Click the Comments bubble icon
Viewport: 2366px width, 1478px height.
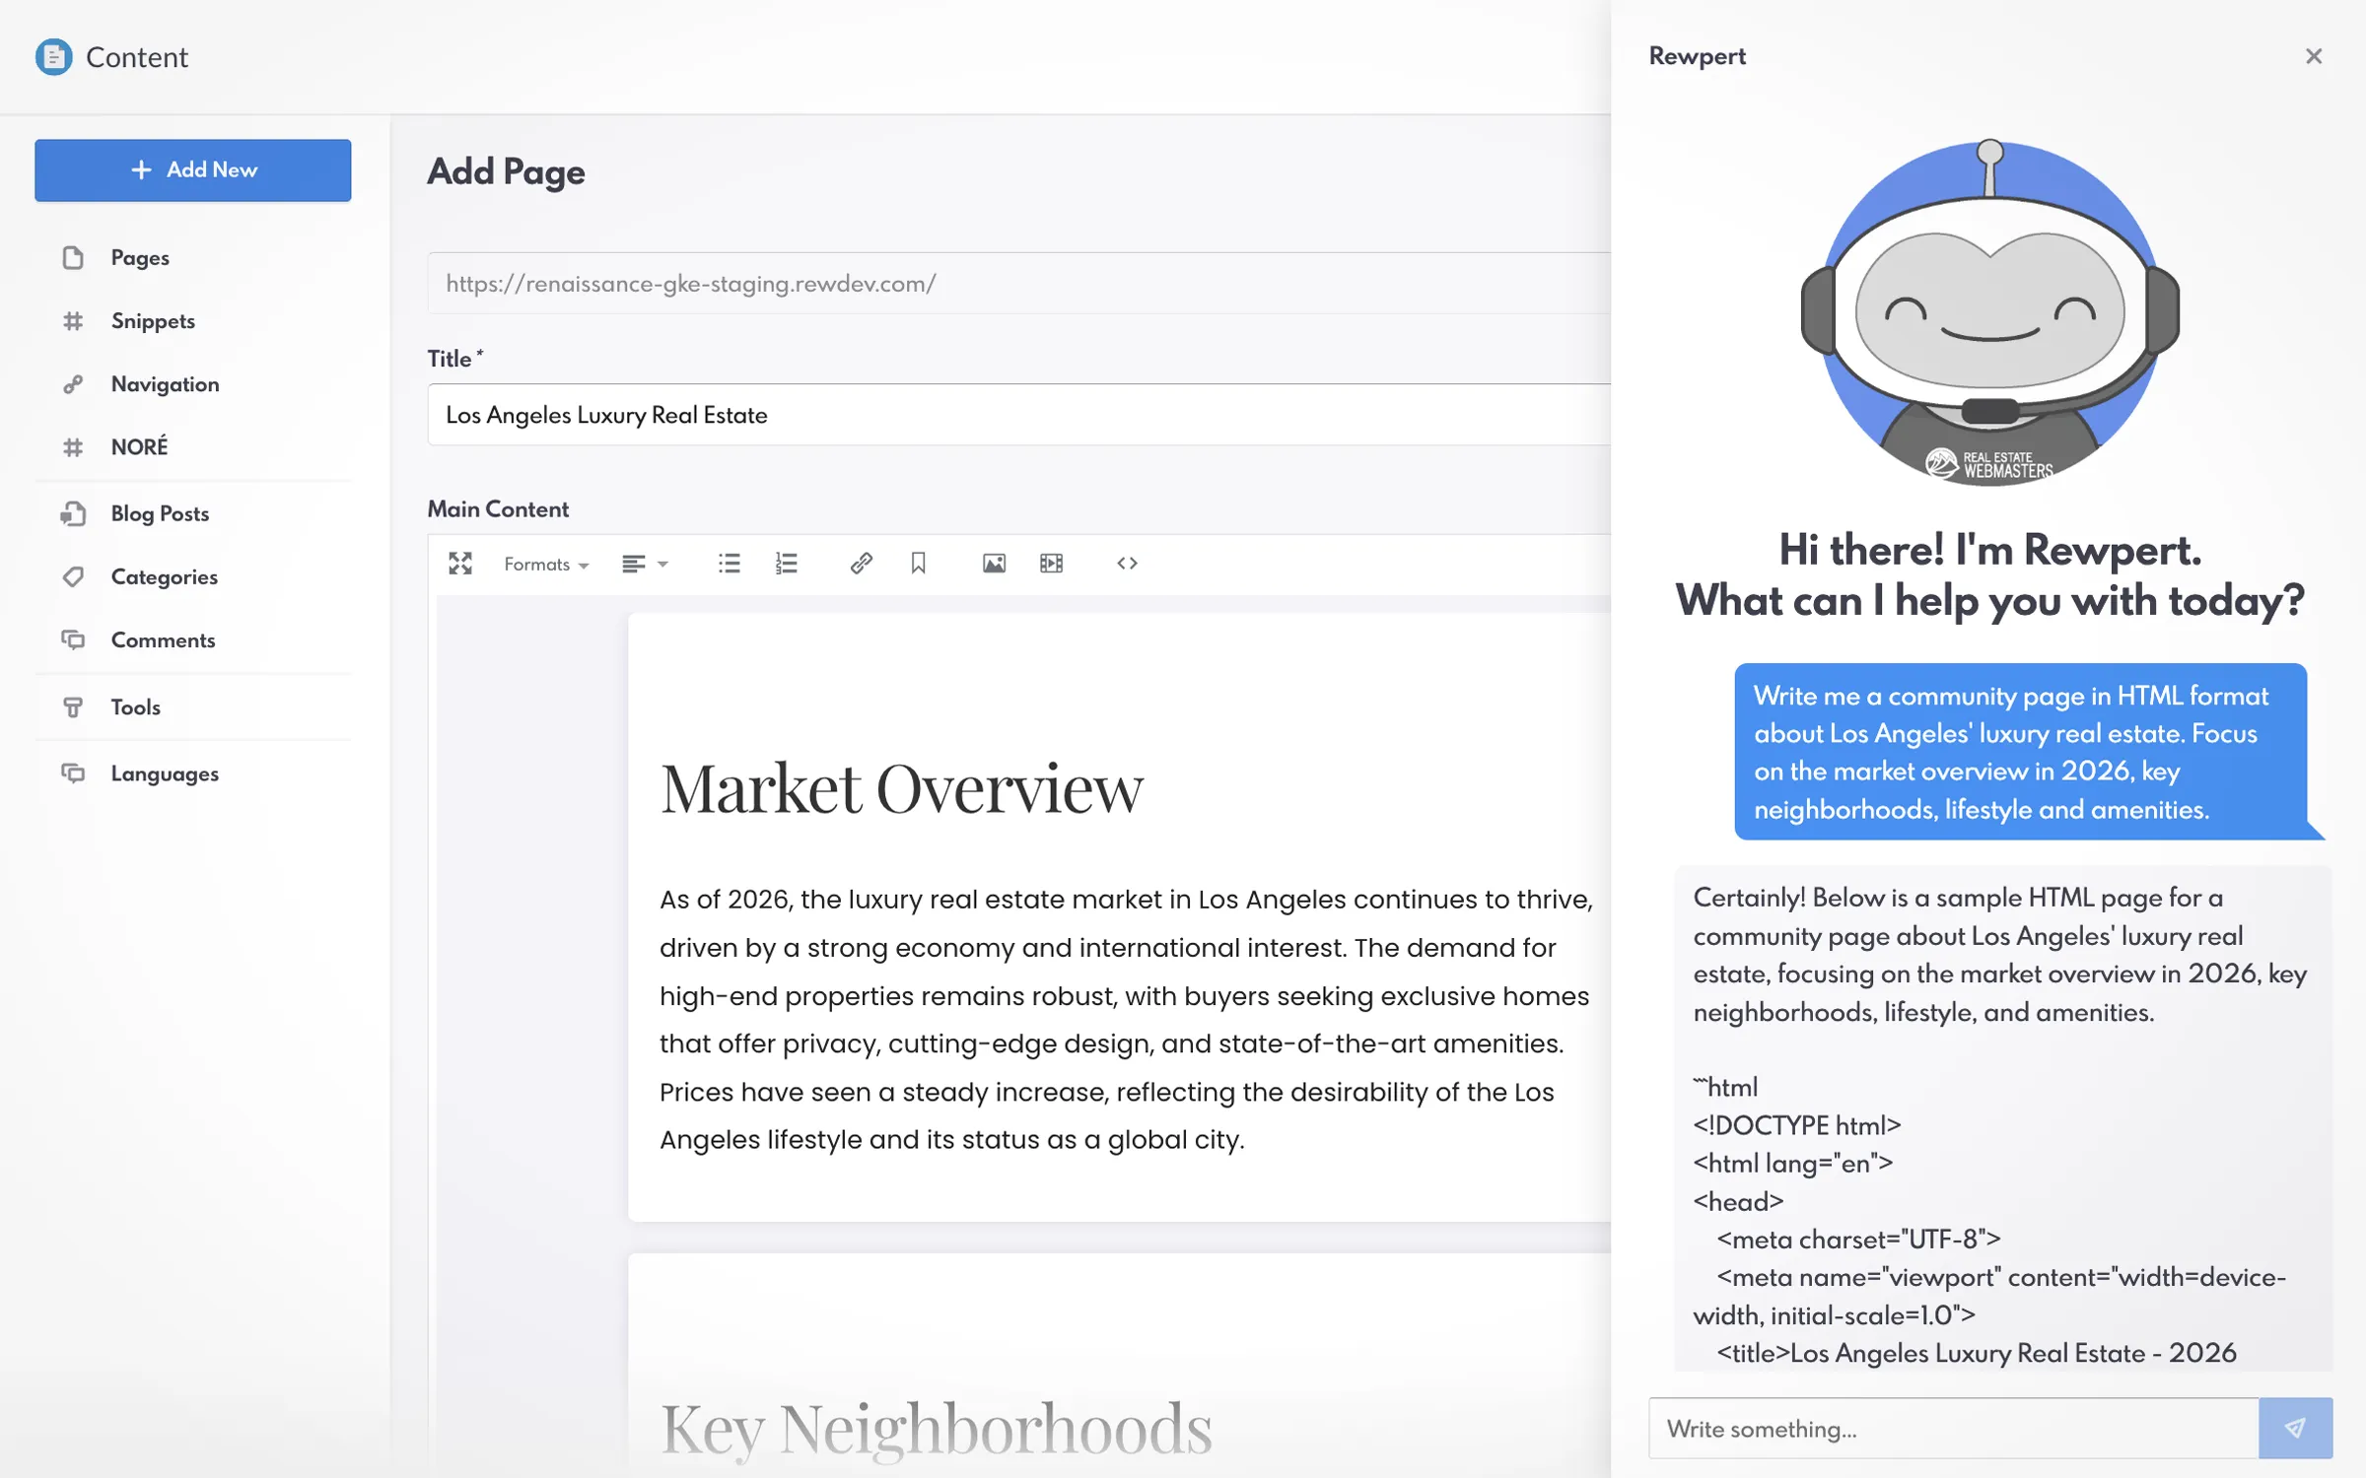73,639
